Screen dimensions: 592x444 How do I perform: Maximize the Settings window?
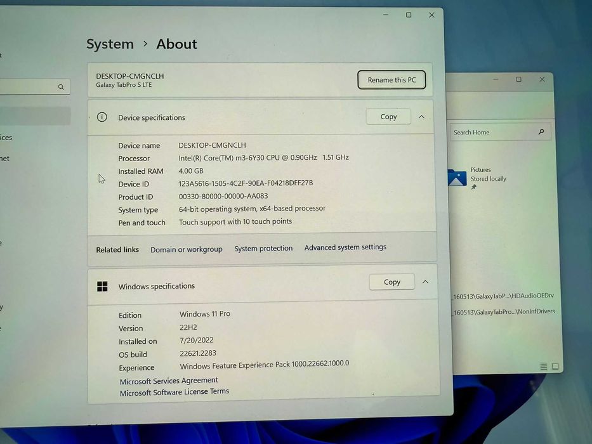point(409,15)
